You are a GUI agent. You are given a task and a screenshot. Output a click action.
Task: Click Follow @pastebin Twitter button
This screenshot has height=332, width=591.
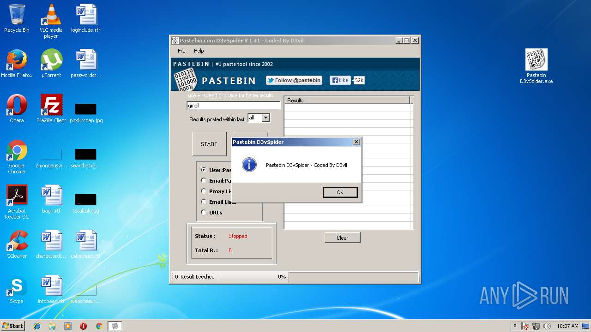click(294, 80)
